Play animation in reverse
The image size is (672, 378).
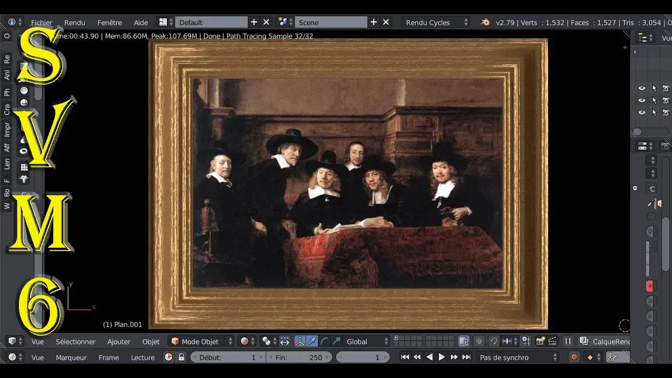429,357
